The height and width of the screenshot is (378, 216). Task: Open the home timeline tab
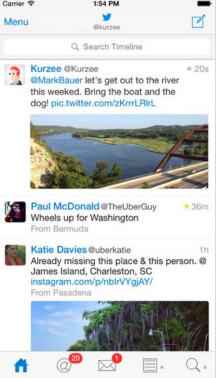coord(21,366)
